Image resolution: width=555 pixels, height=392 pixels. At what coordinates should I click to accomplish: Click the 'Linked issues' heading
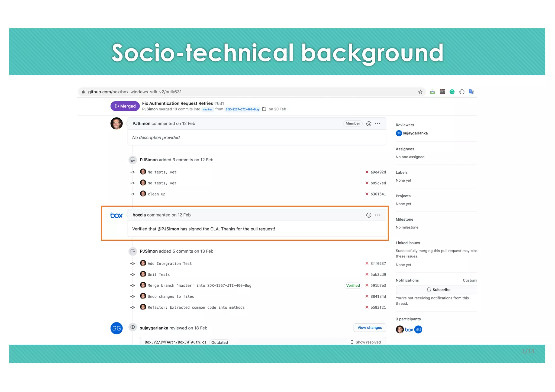coord(408,243)
